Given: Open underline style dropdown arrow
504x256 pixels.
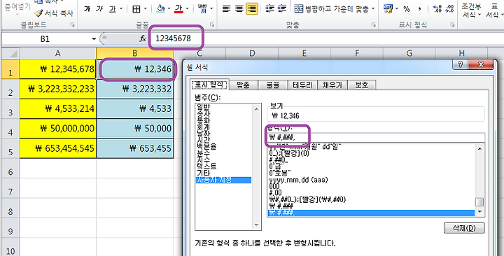Looking at the screenshot, I should [121, 9].
